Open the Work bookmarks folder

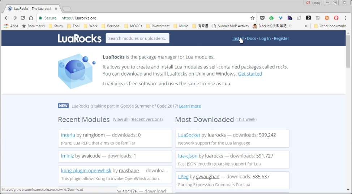pos(91,26)
